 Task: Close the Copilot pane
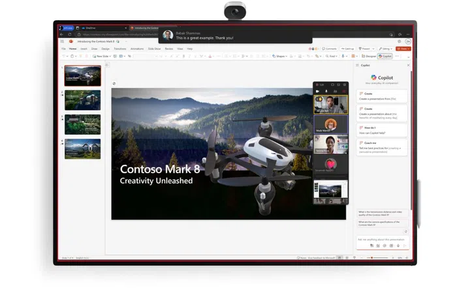[408, 65]
